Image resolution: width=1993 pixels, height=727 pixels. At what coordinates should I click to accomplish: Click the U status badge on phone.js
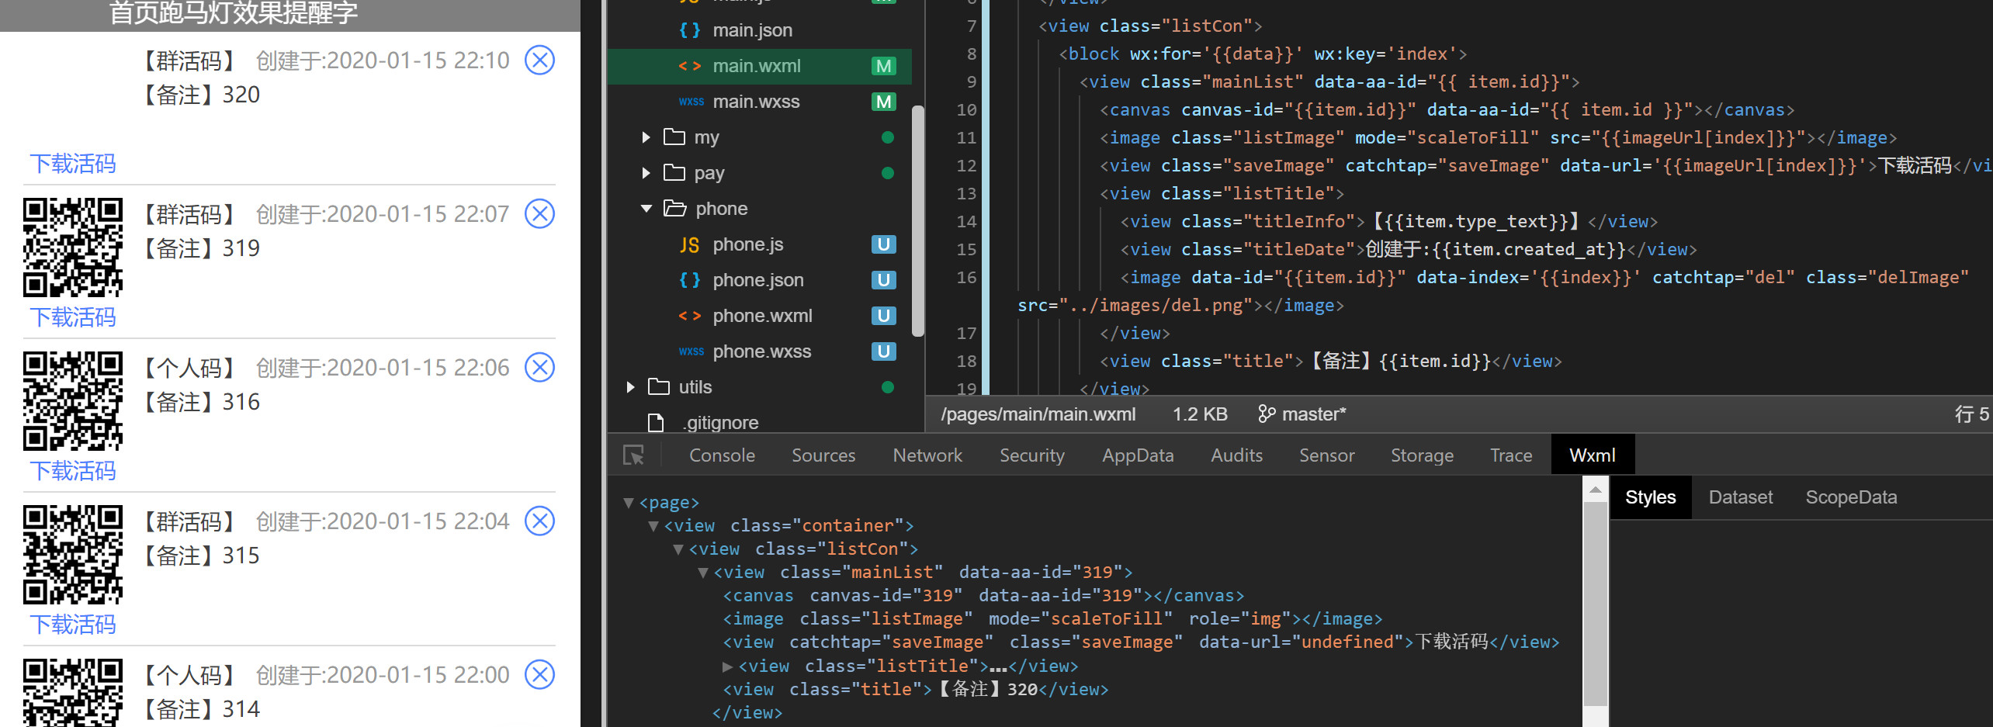point(884,244)
